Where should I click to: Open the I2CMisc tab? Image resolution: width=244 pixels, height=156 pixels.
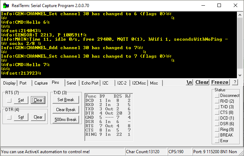click(x=139, y=83)
